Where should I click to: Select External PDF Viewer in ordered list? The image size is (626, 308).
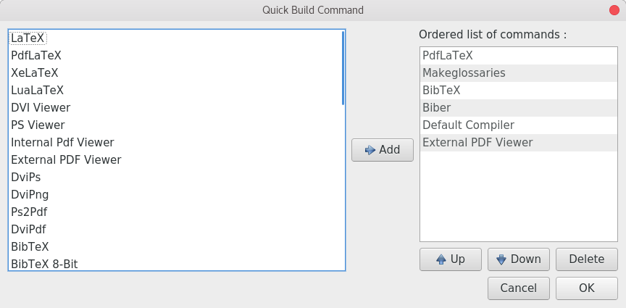tap(519, 143)
